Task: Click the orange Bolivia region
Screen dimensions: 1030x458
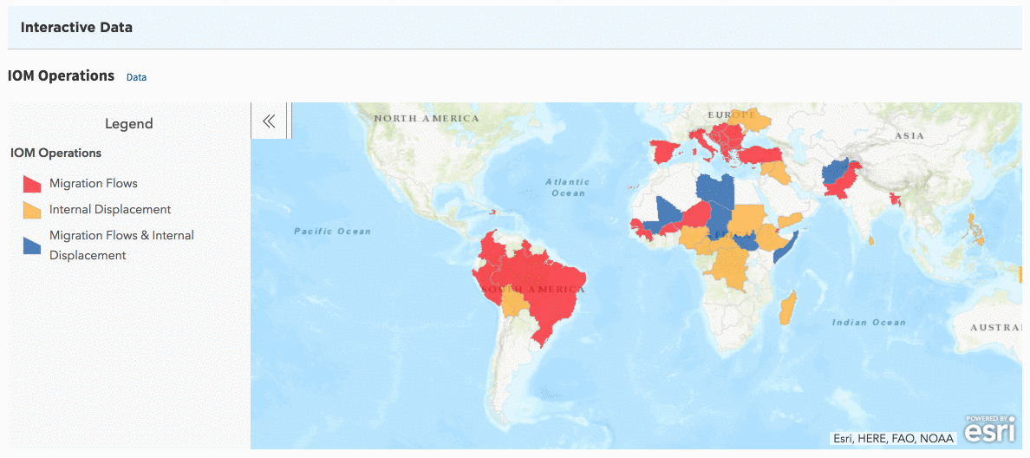Action: [515, 304]
